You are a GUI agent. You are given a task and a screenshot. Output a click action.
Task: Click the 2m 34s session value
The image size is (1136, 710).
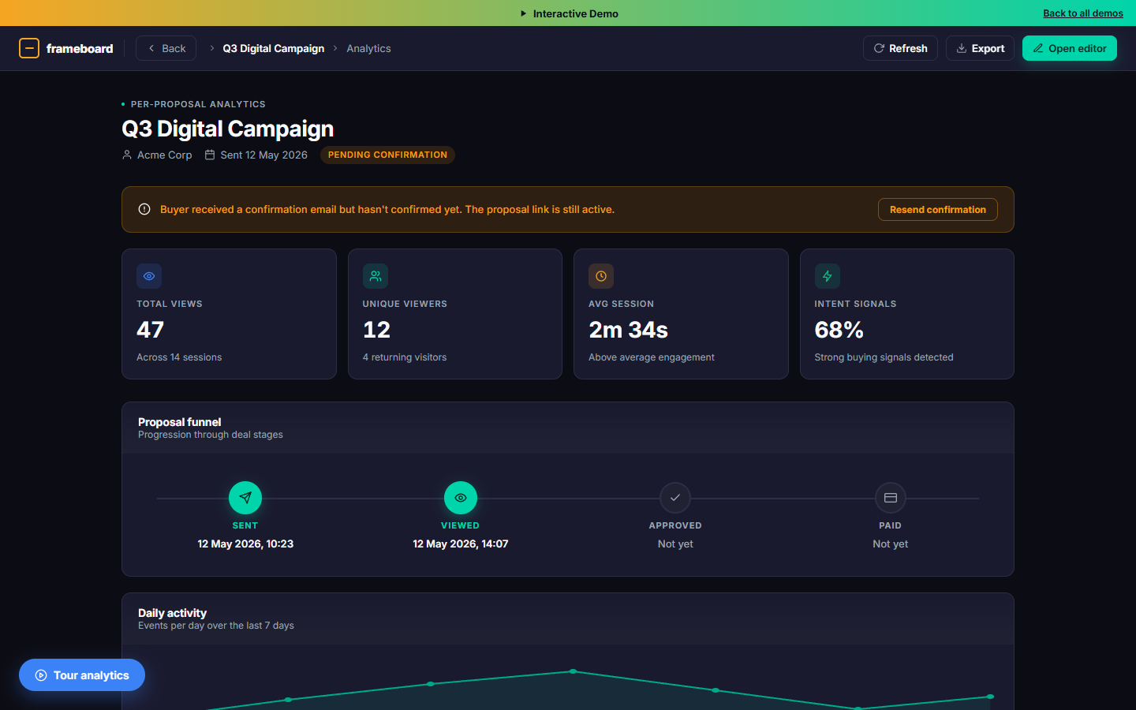coord(628,330)
